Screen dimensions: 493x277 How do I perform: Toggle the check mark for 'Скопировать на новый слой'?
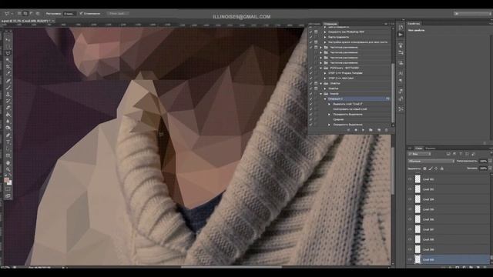(310, 109)
